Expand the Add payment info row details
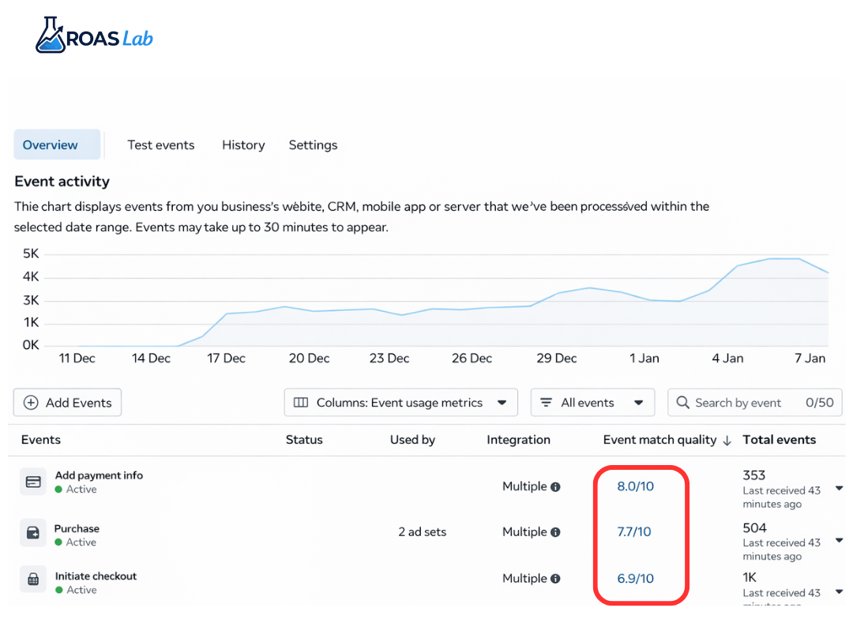The width and height of the screenshot is (853, 638). click(x=839, y=489)
